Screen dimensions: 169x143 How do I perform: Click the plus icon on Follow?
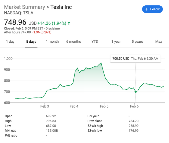point(147,9)
